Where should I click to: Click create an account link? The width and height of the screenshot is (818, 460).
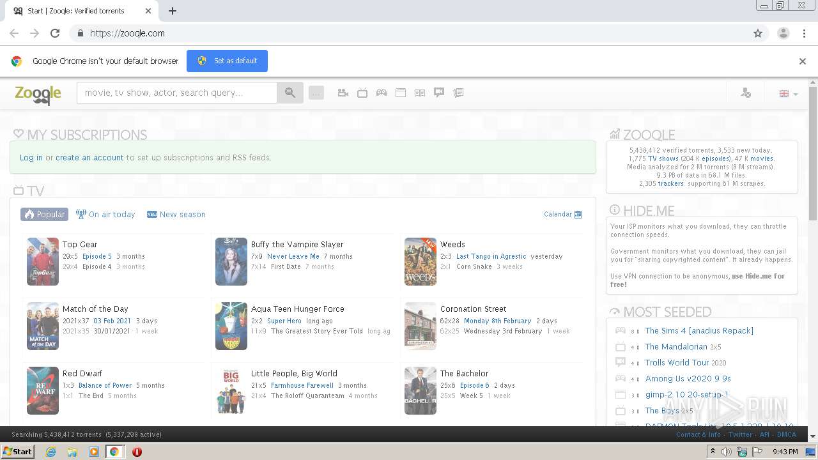coord(89,157)
